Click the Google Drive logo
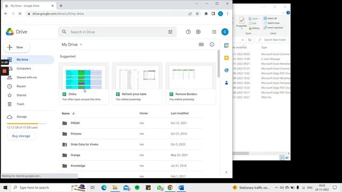Viewport: 342px width, 192px height. click(10, 32)
